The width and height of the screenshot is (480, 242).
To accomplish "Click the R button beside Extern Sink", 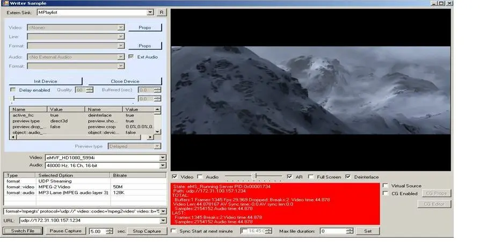I will tap(162, 12).
